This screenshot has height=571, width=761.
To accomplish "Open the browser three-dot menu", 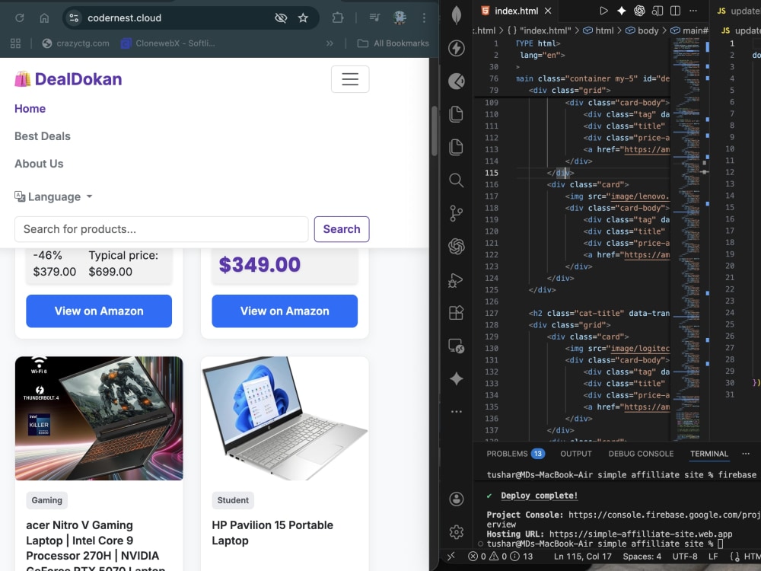I will coord(424,18).
